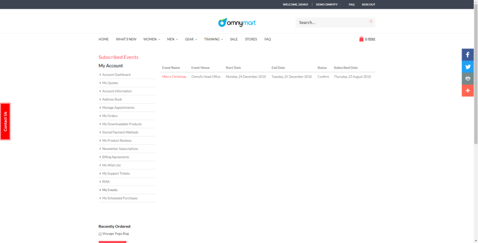Click the Sign Out link
The image size is (478, 243).
tap(368, 5)
